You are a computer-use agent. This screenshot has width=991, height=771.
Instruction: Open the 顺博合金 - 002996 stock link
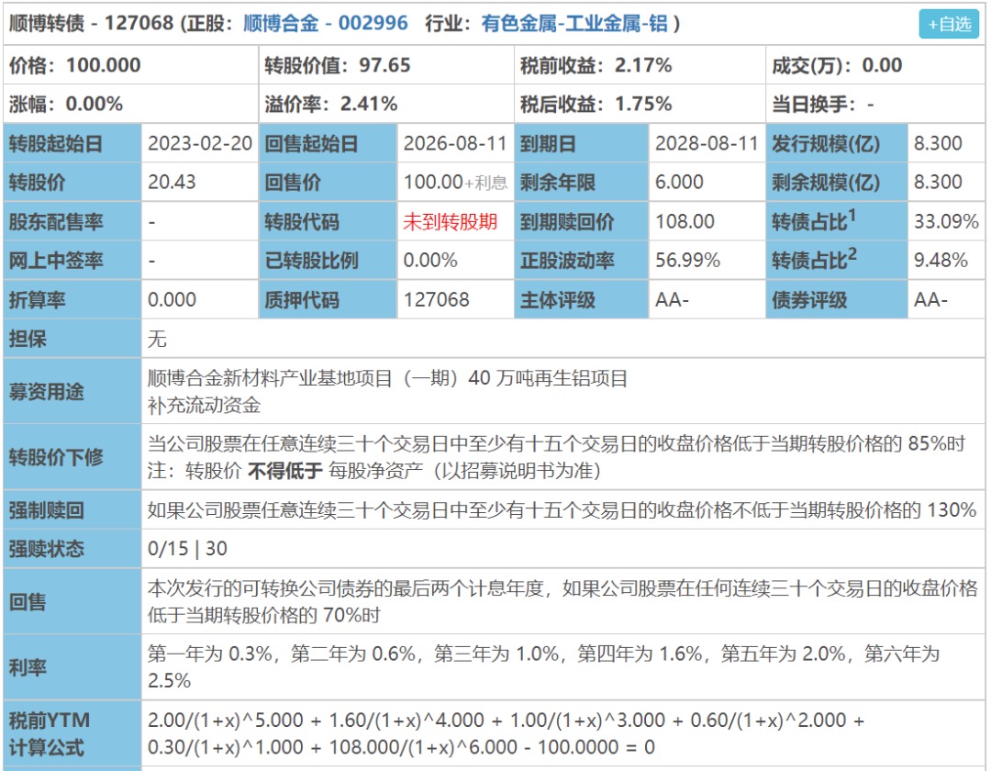point(326,23)
